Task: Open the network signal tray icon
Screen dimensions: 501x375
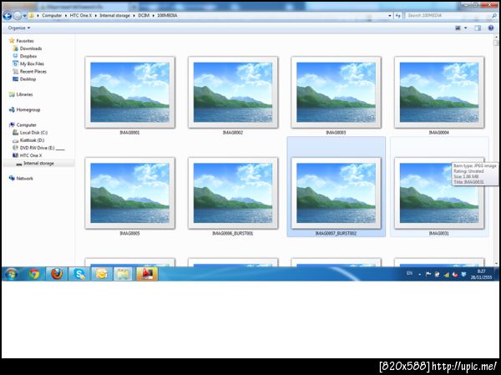Action: [x=447, y=274]
